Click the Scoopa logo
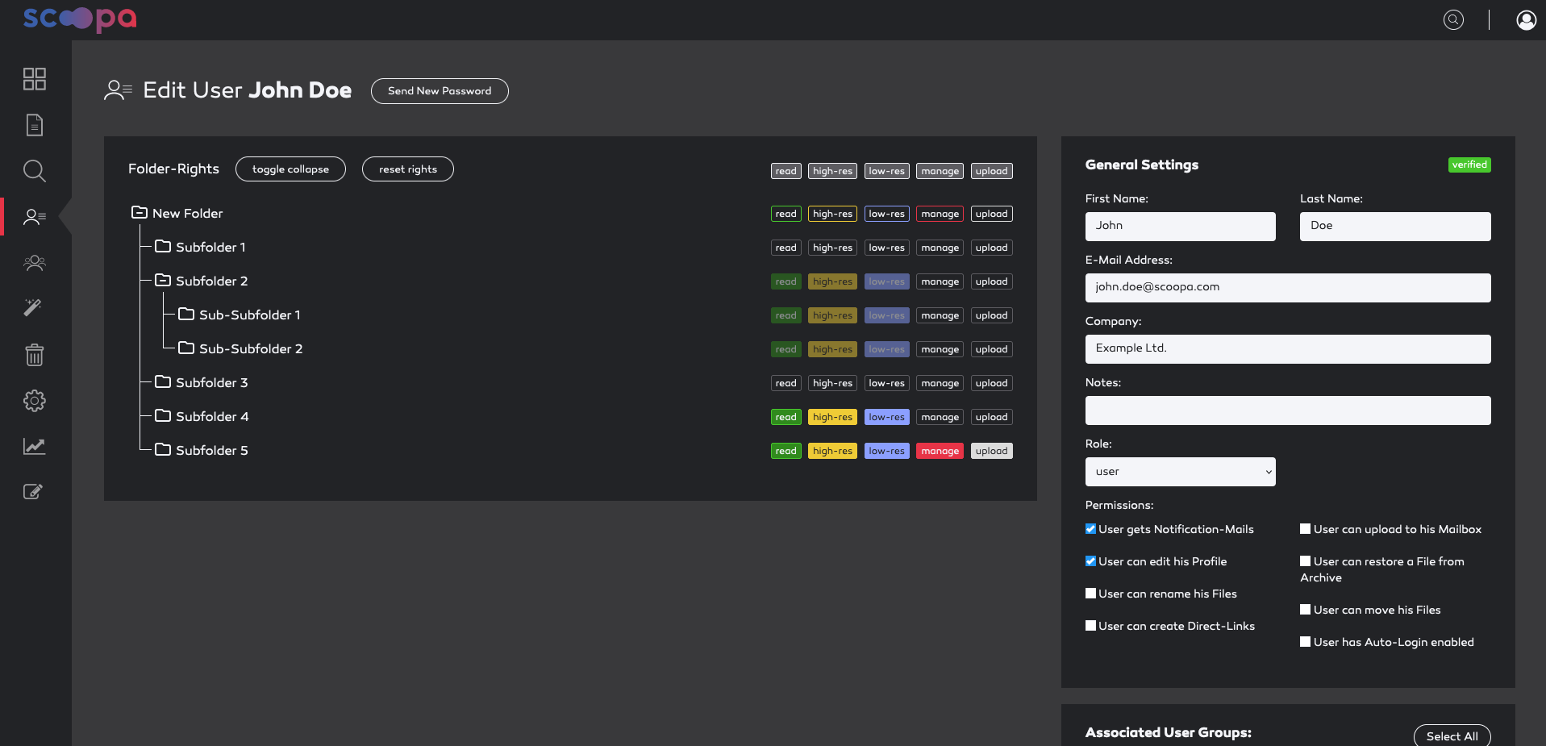Image resolution: width=1546 pixels, height=746 pixels. click(x=80, y=19)
